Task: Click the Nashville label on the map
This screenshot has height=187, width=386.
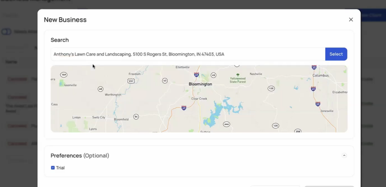Action: [256, 74]
